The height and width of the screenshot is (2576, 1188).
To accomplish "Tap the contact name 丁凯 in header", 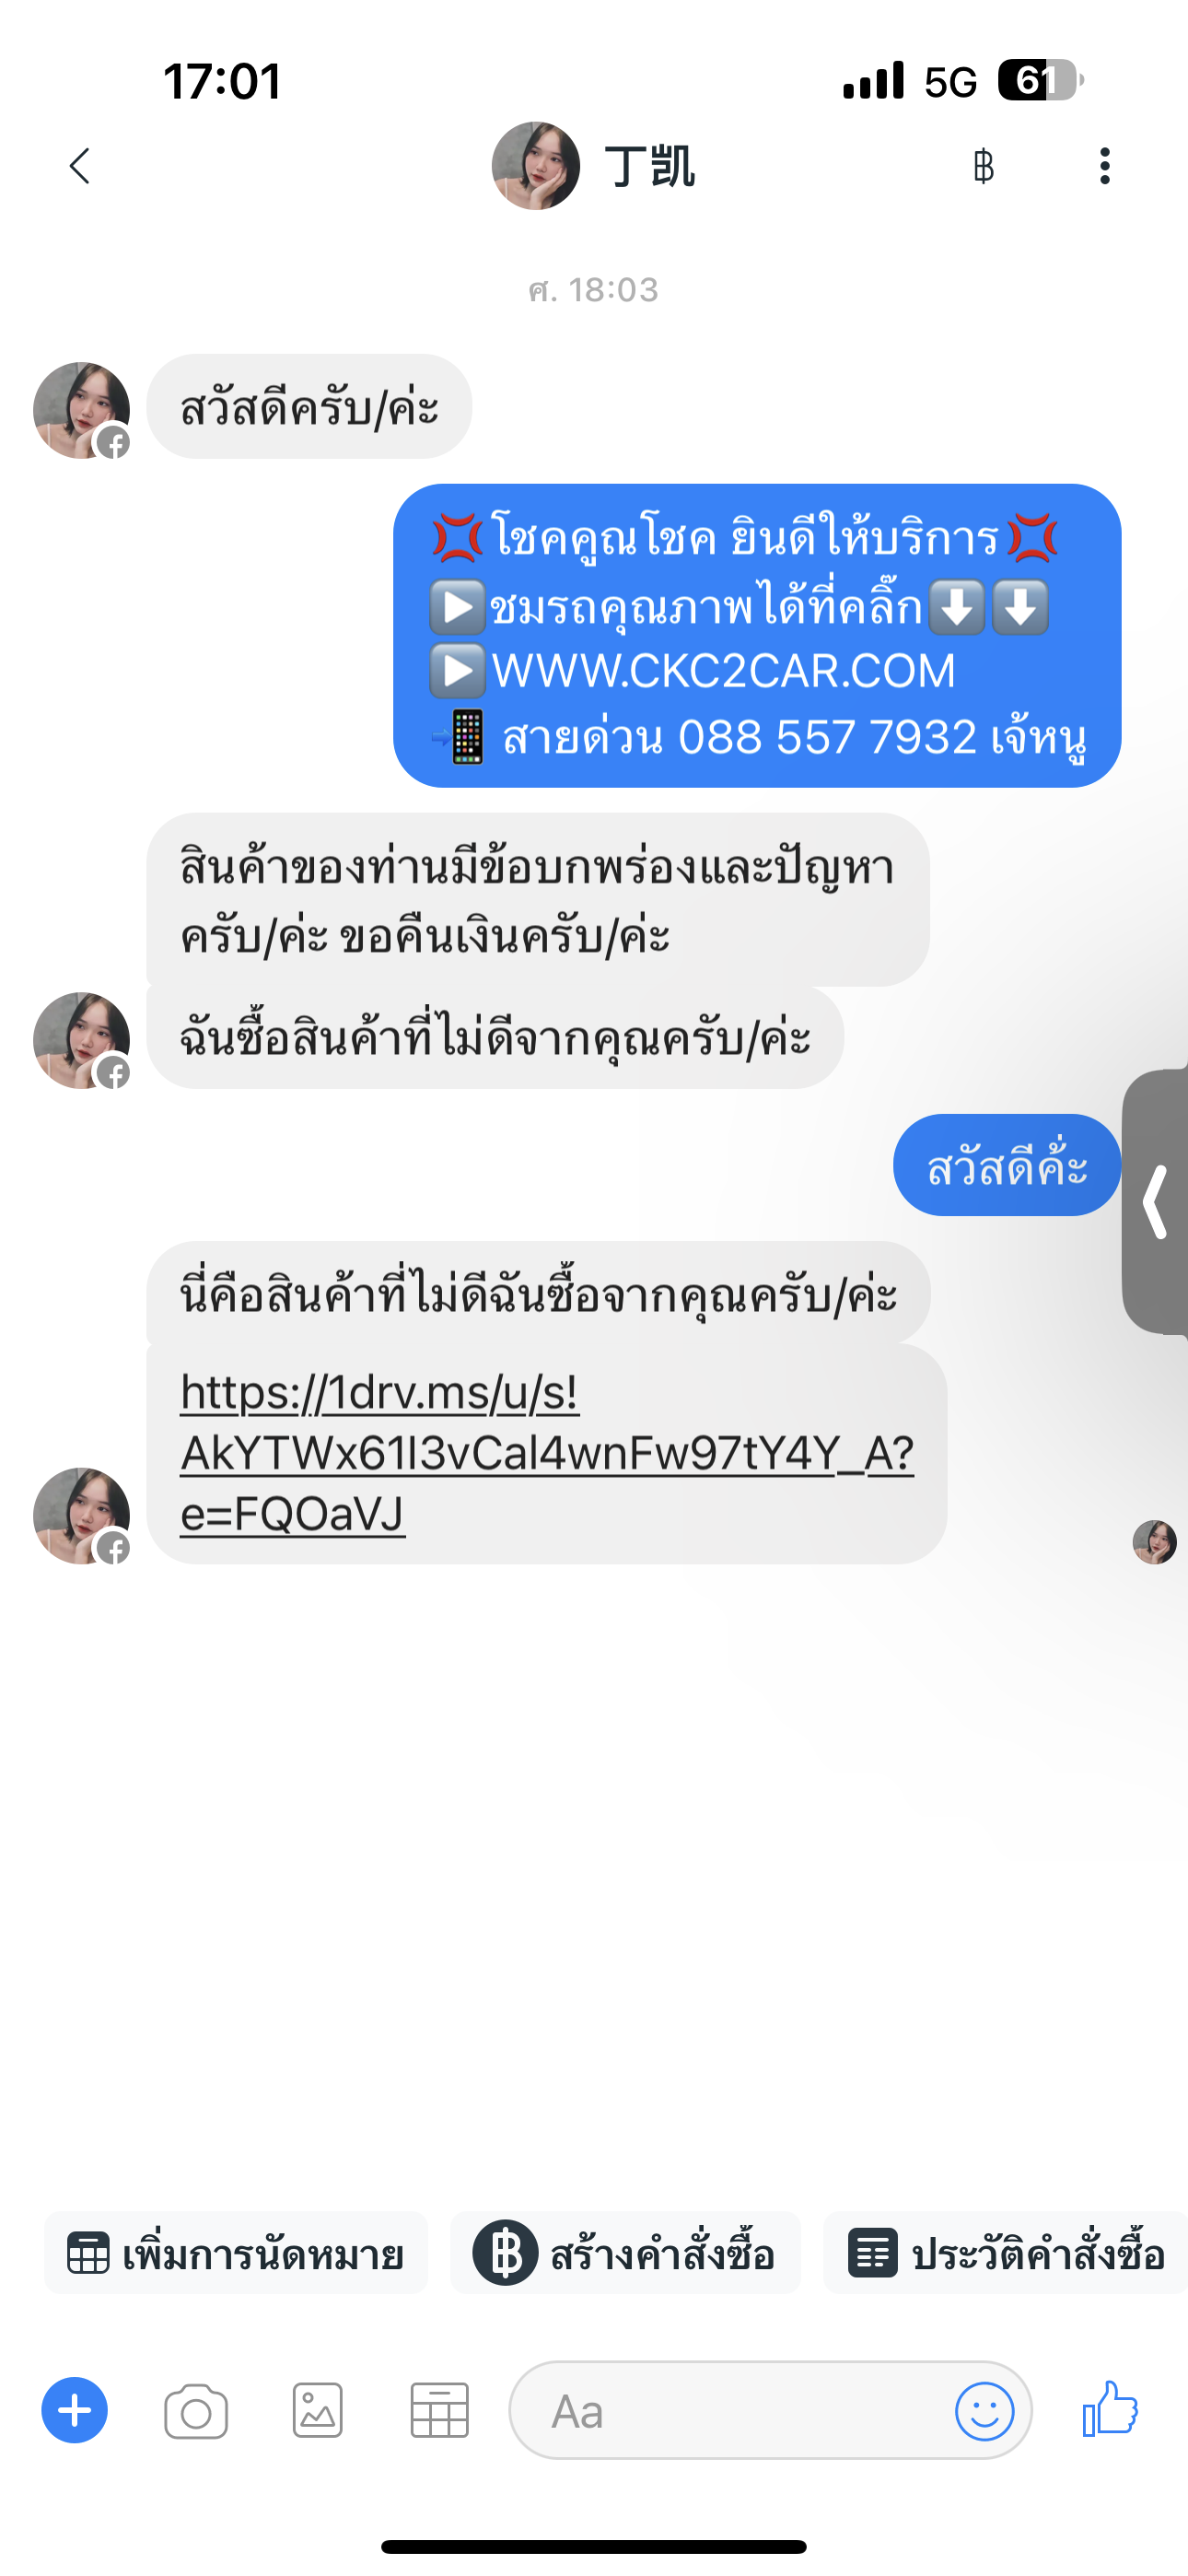I will point(650,166).
